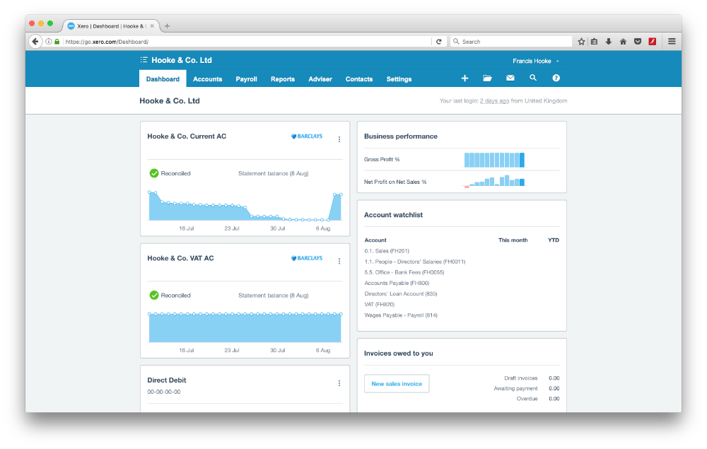Click the site information icon in address bar
The width and height of the screenshot is (707, 449).
(x=49, y=42)
